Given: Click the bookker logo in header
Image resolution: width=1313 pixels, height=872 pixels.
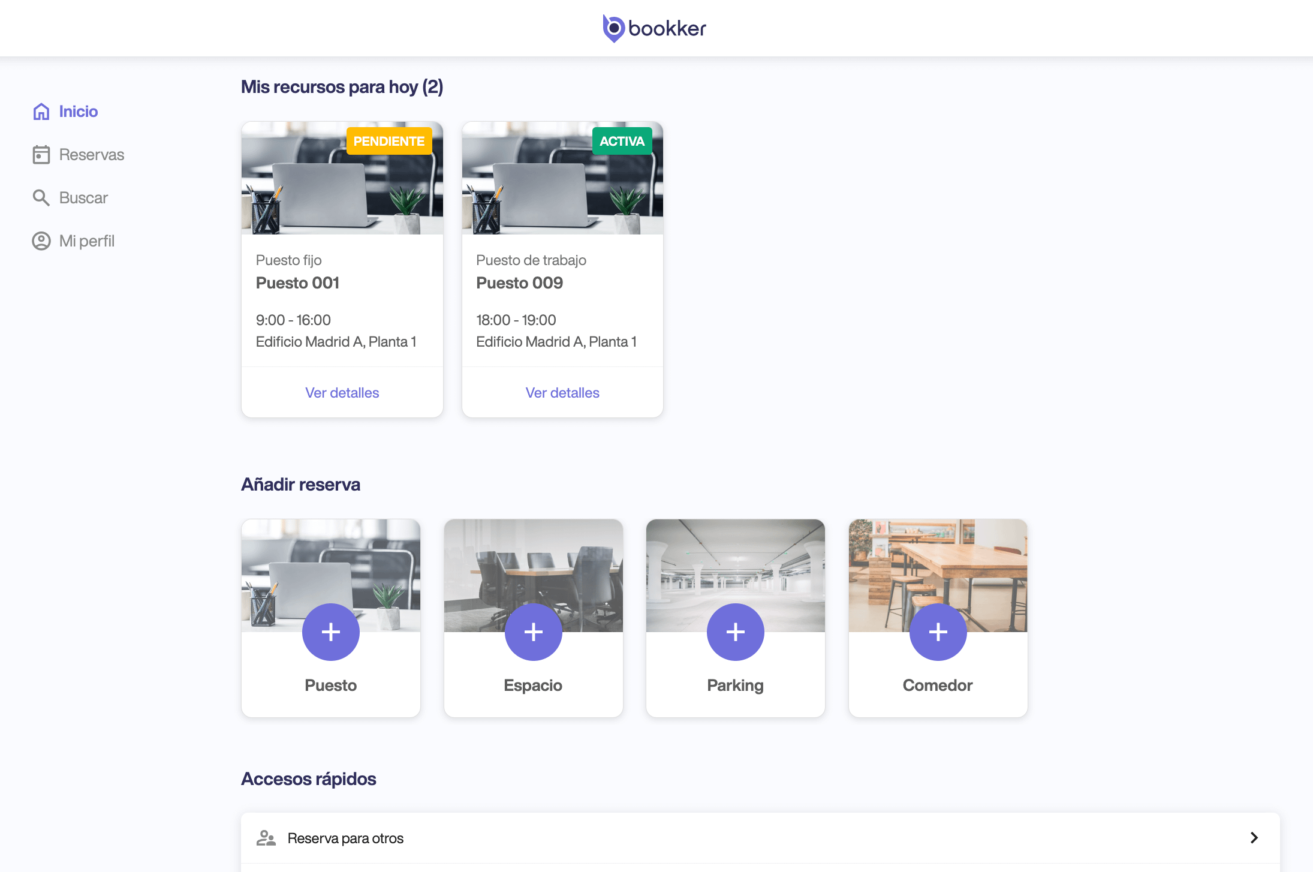Looking at the screenshot, I should 655,28.
